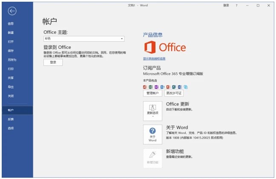Maximize the Word window

258,6
